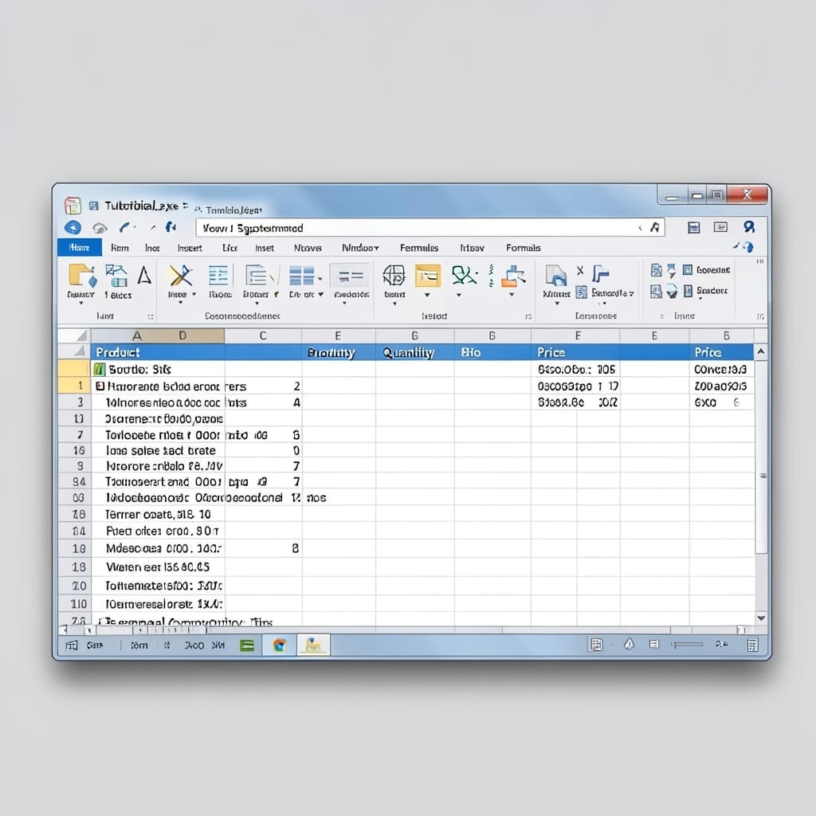816x816 pixels.
Task: Click the folder paste icon in ribbon
Action: 82,275
